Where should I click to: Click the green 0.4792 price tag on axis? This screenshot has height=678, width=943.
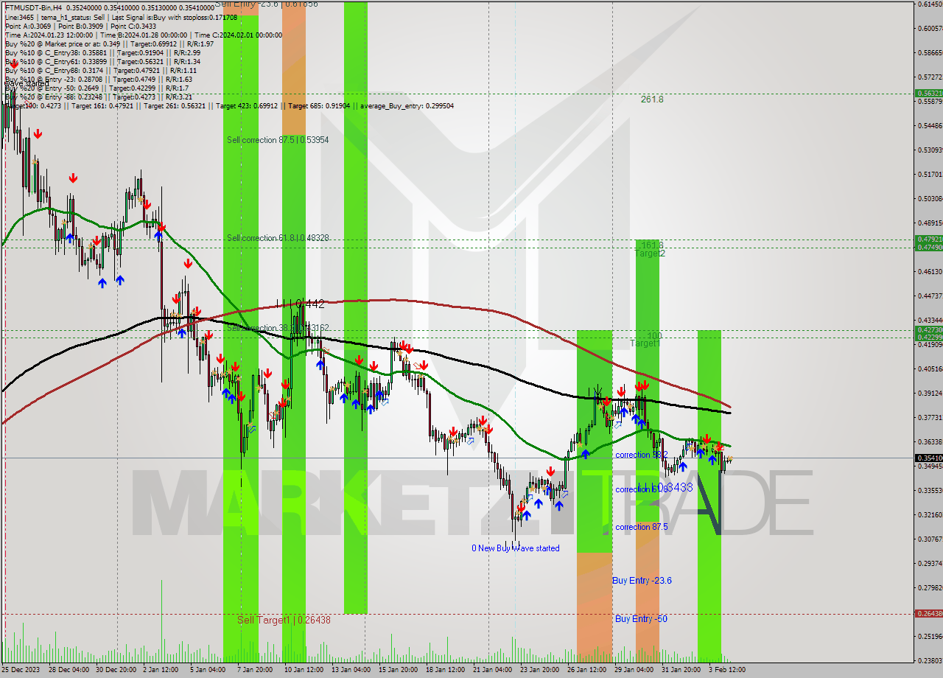(928, 240)
